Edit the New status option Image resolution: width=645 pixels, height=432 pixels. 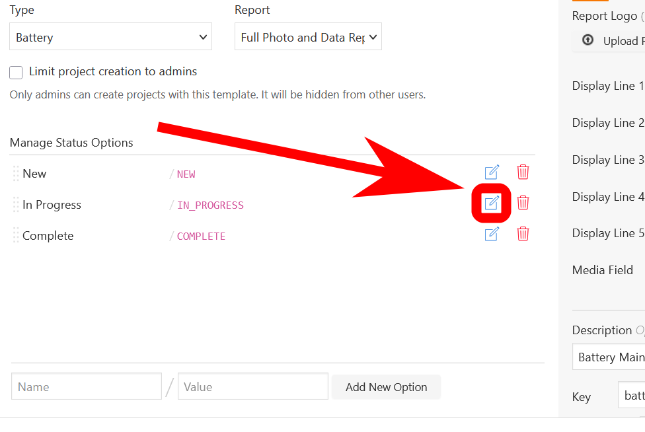pyautogui.click(x=492, y=172)
